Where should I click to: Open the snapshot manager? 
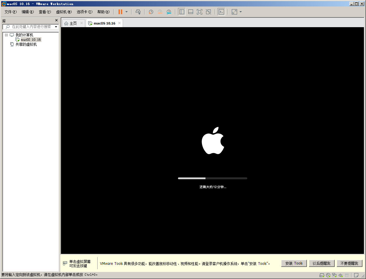(169, 12)
